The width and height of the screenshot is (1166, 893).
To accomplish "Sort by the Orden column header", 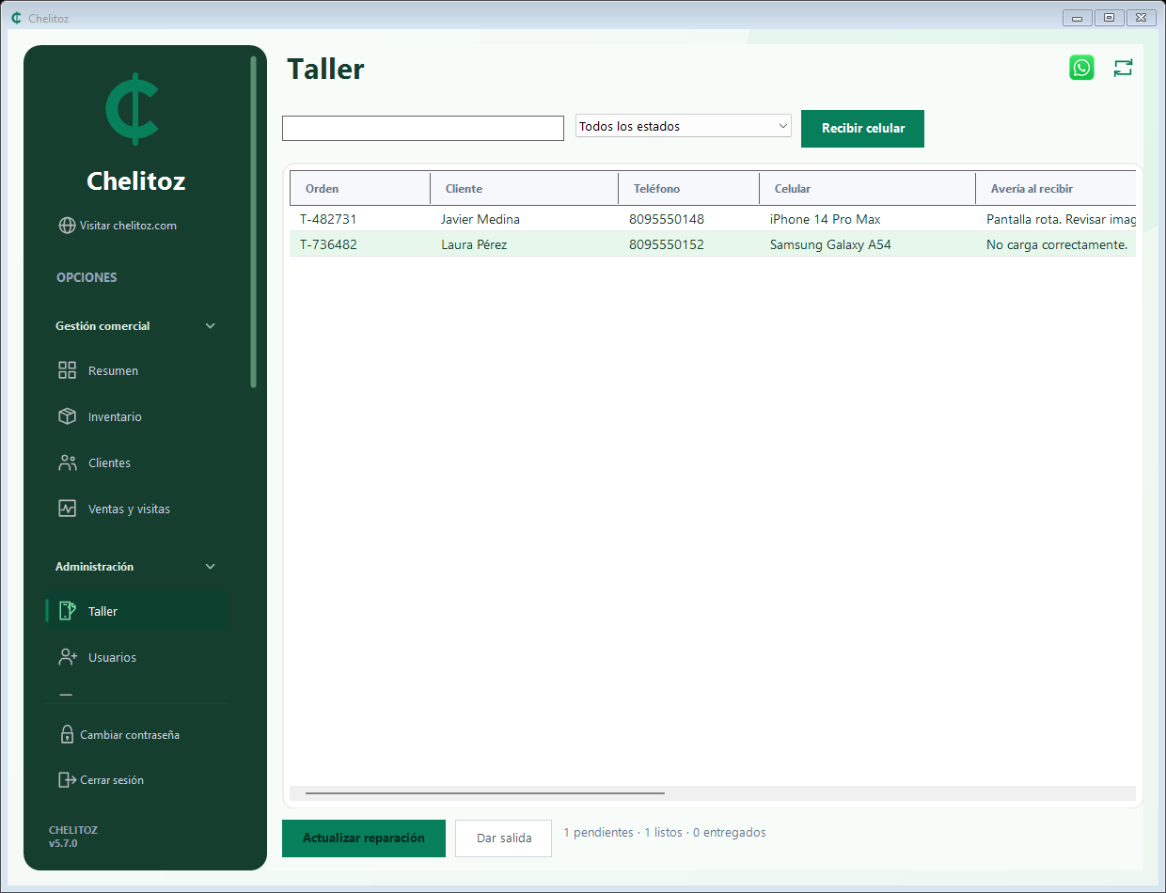I will (x=360, y=189).
